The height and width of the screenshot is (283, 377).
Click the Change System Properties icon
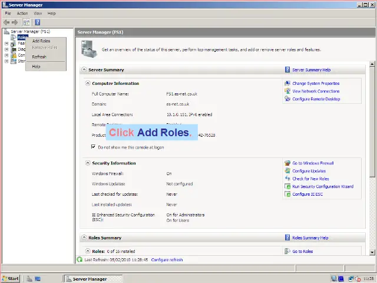click(287, 83)
